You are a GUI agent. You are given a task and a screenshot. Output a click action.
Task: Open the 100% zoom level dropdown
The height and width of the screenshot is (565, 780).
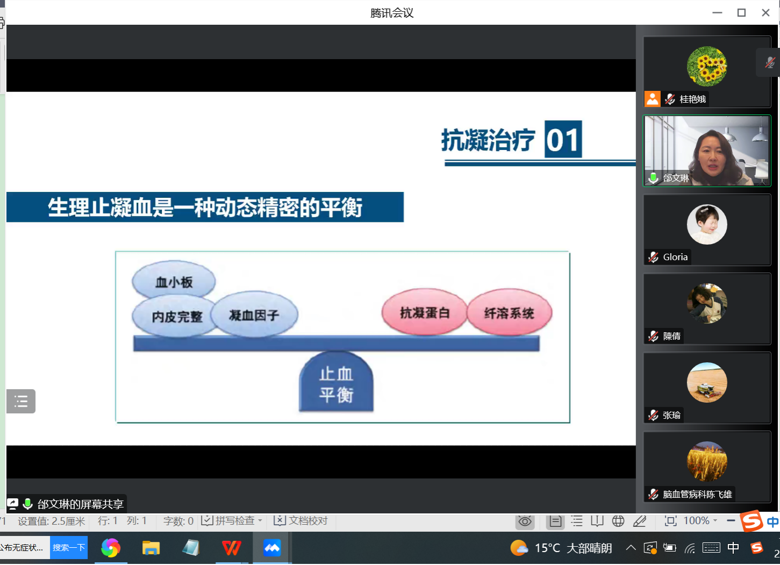point(700,521)
